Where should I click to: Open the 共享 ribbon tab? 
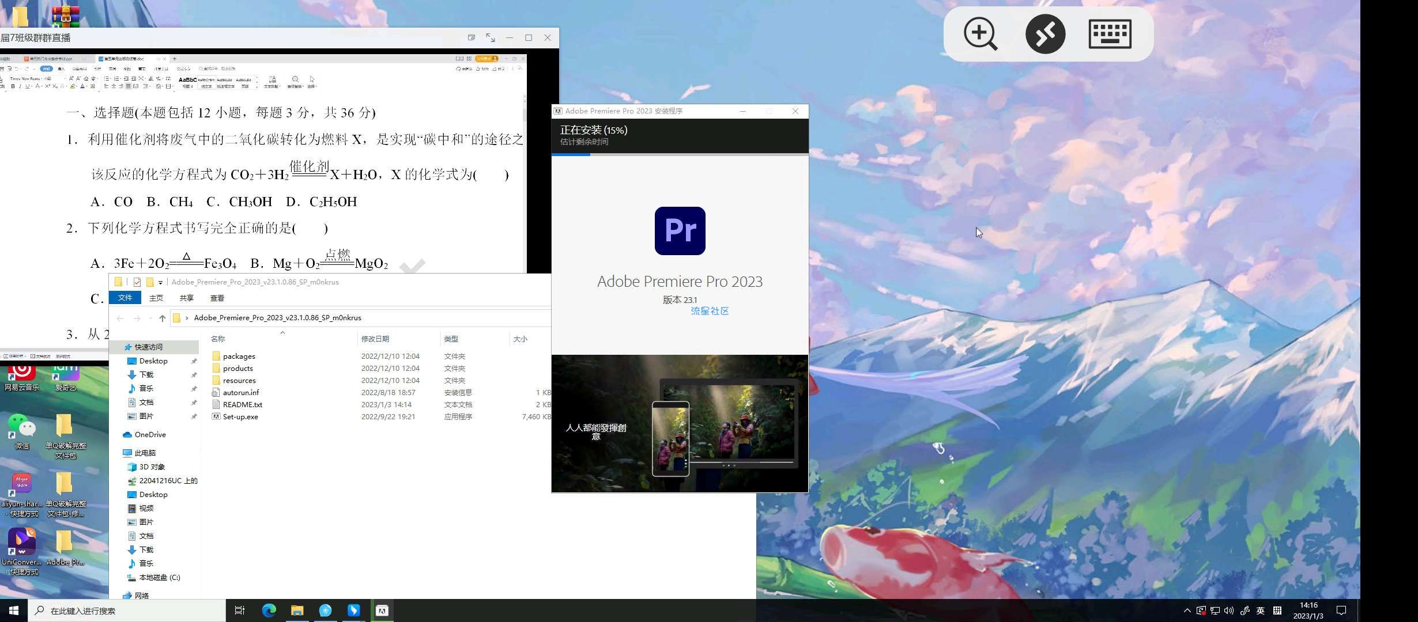(186, 298)
